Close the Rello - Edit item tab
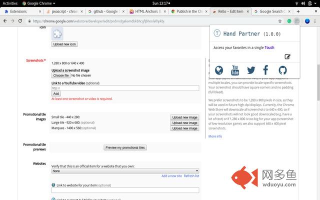320x200 pixels. [x=248, y=11]
